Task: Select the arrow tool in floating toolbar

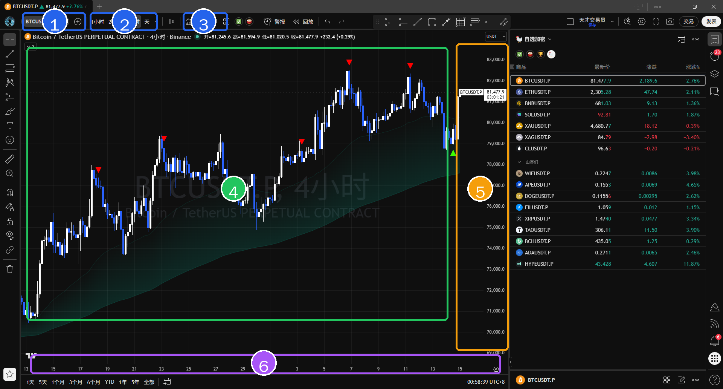Action: [446, 22]
